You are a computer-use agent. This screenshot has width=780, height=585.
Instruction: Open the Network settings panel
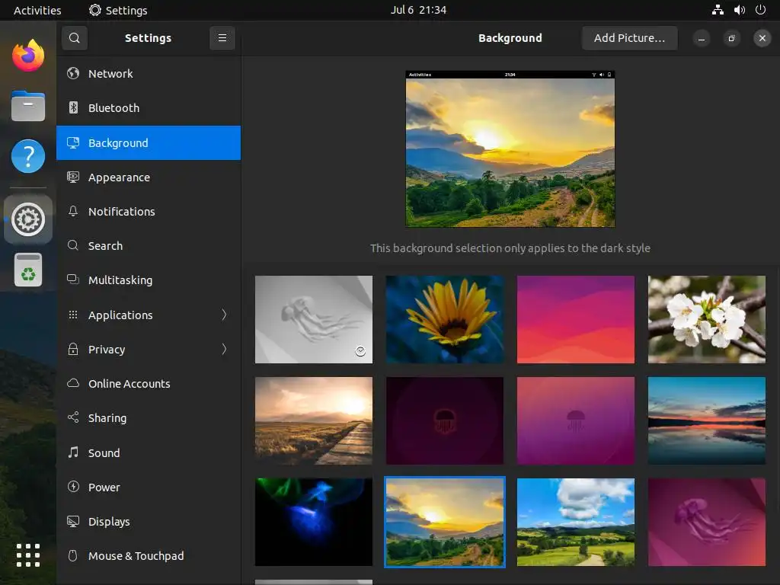point(149,73)
